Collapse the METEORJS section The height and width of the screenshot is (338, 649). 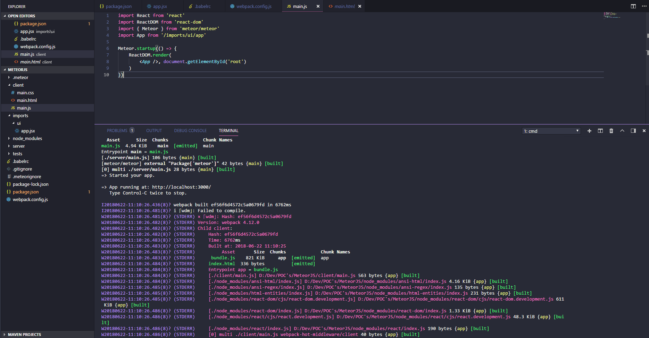(x=47, y=70)
